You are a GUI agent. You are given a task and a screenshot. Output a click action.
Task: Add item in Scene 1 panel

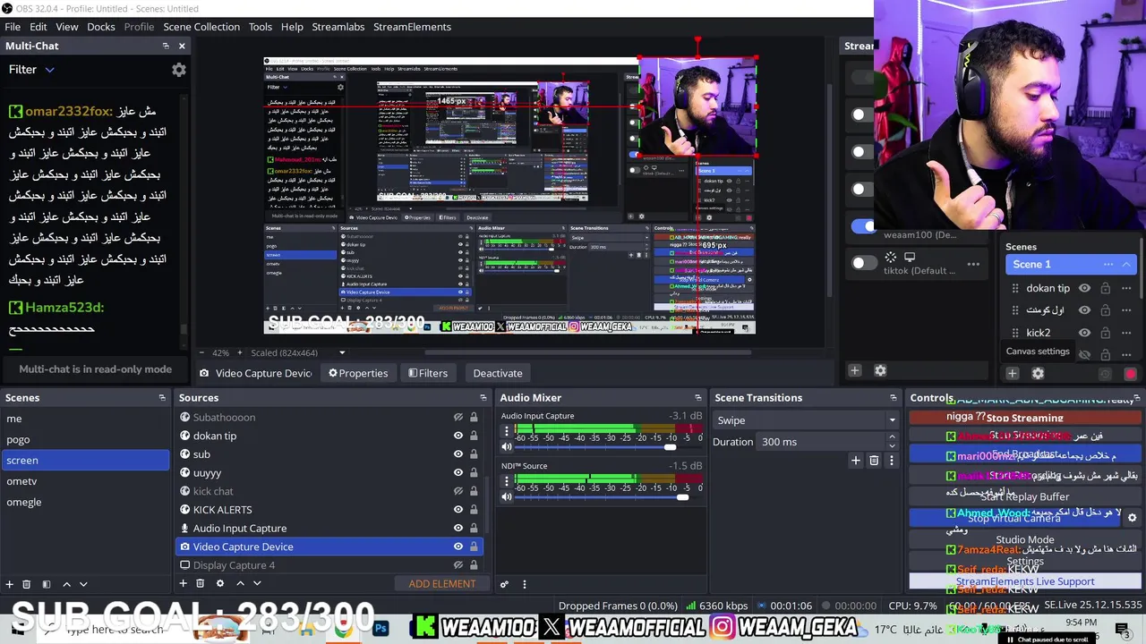click(x=1013, y=374)
